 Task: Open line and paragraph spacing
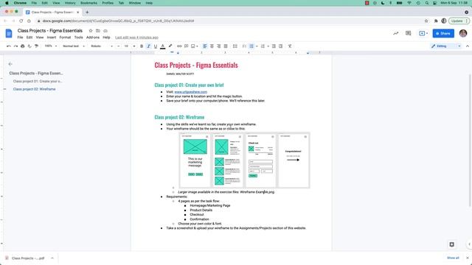pyautogui.click(x=235, y=46)
